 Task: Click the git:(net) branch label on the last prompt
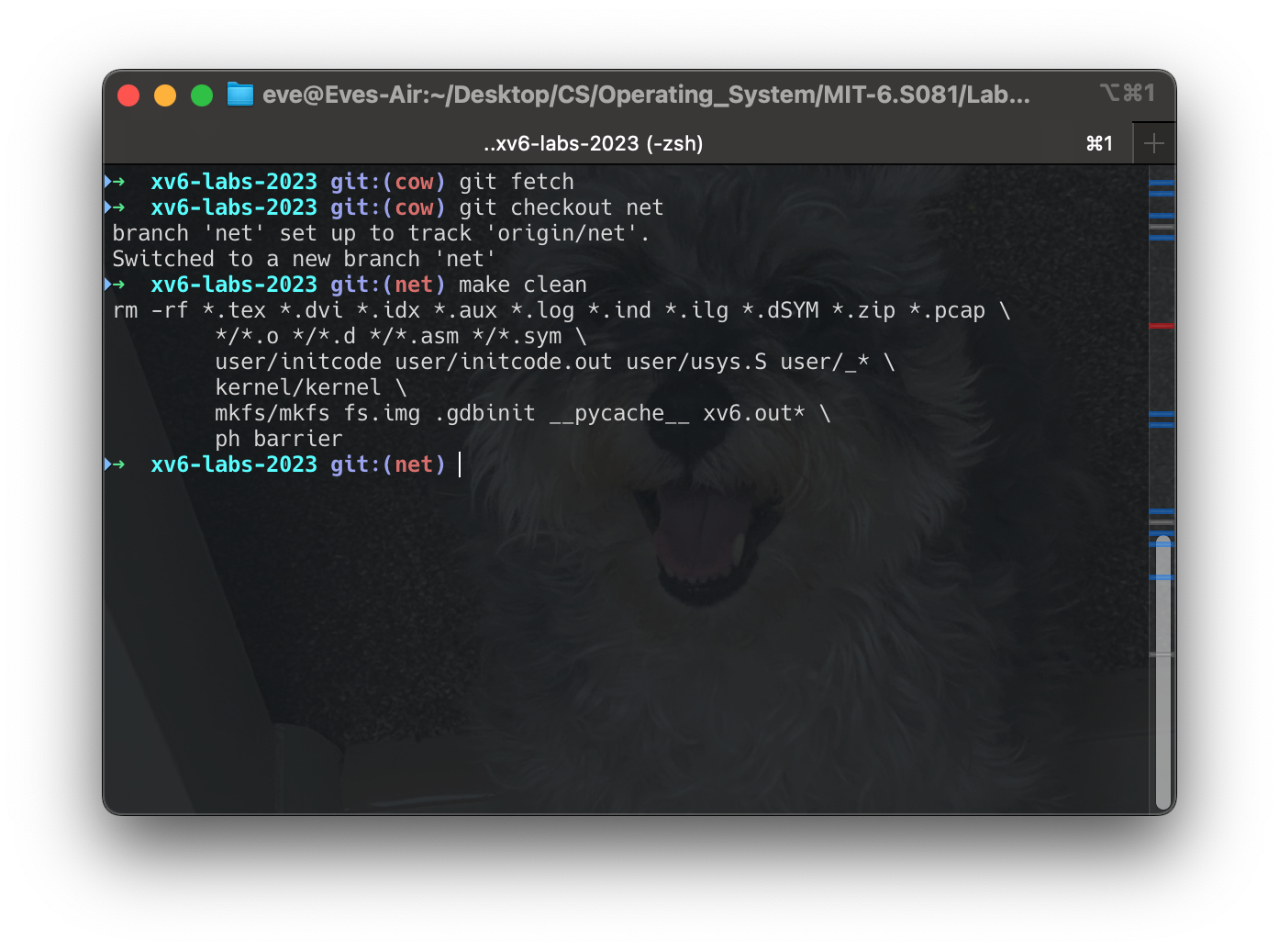[386, 464]
